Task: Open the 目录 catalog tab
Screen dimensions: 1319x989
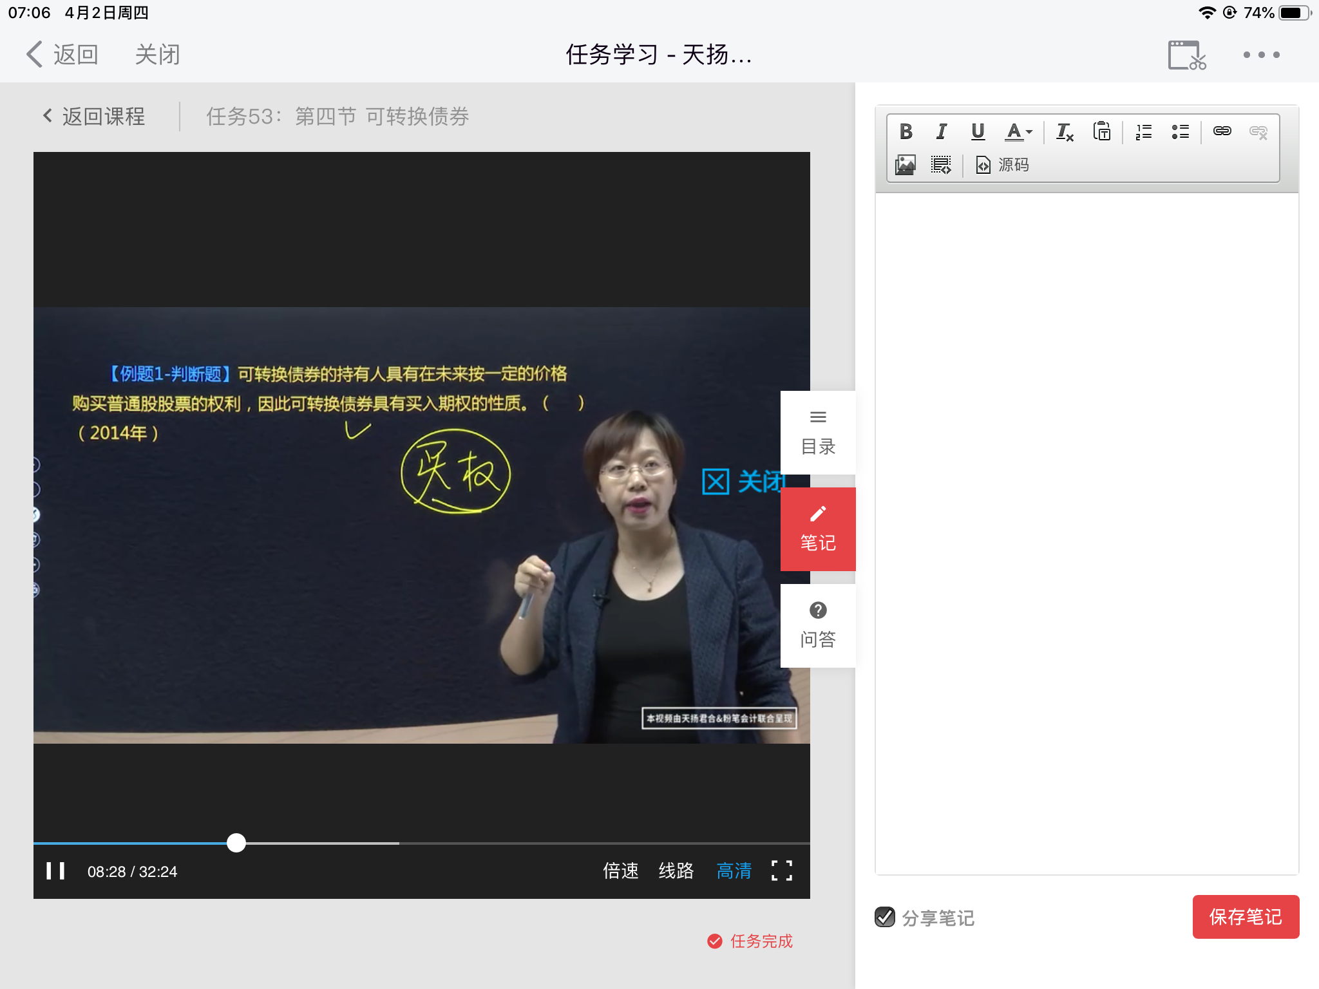Action: tap(818, 433)
